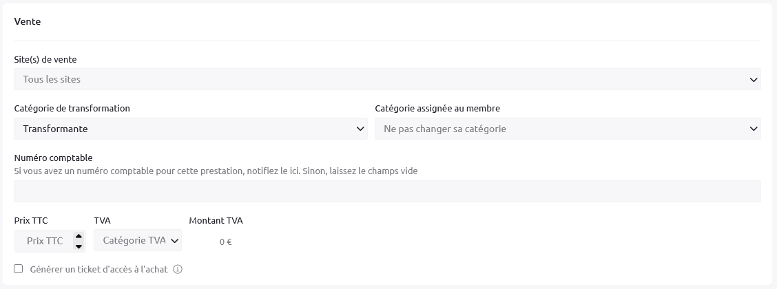The width and height of the screenshot is (777, 289).
Task: Click inside the Prix TTC input
Action: pos(44,241)
